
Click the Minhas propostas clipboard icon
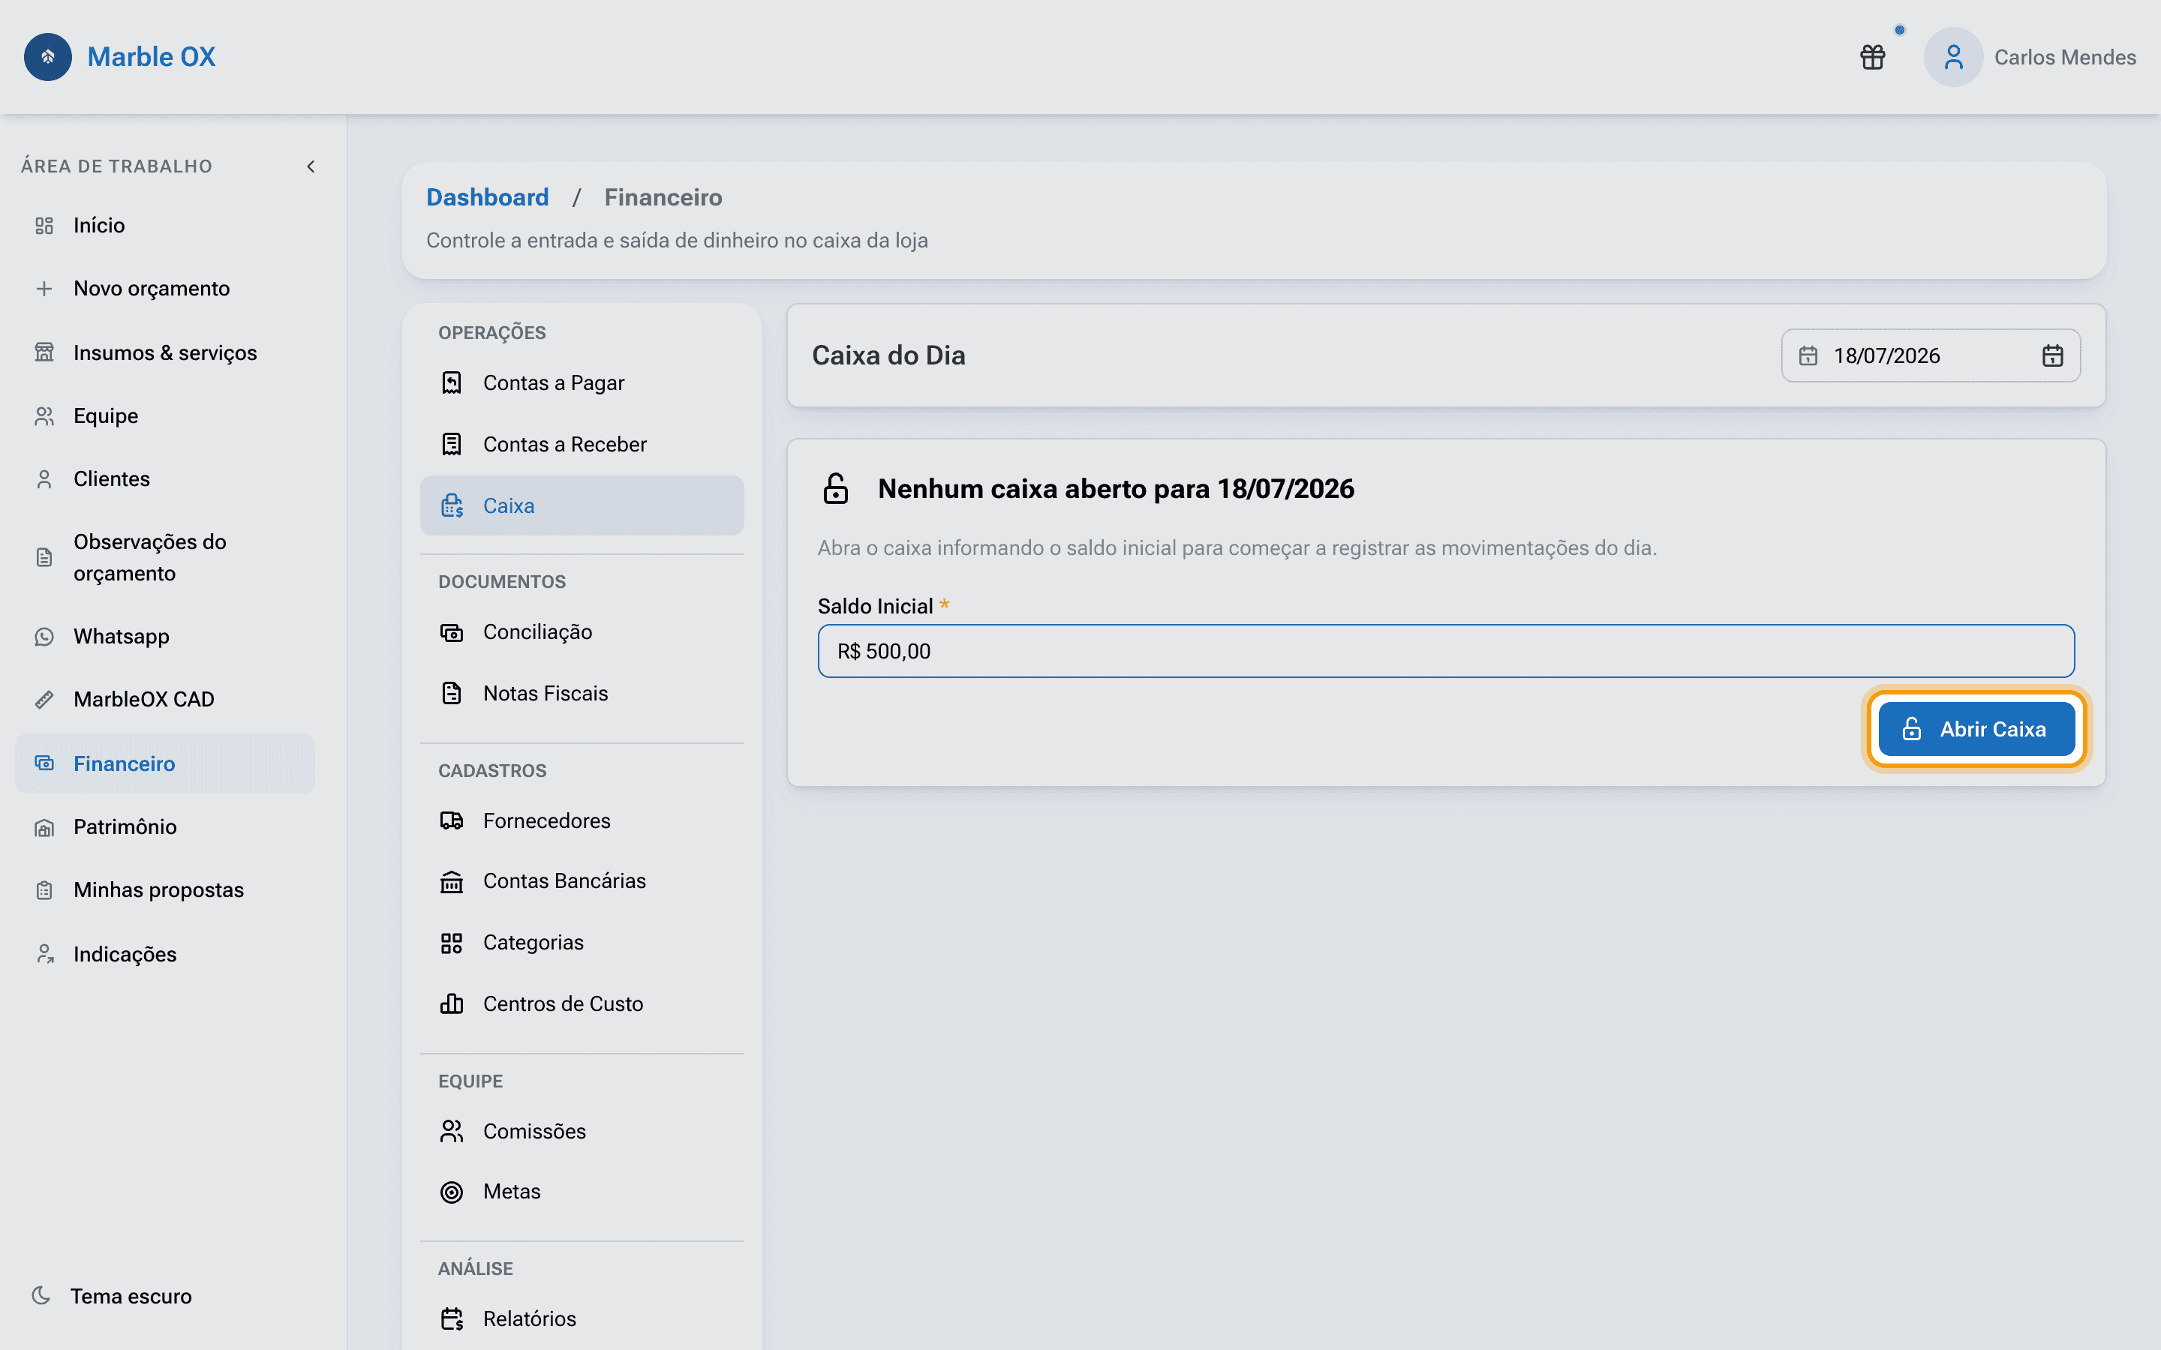pyautogui.click(x=45, y=890)
